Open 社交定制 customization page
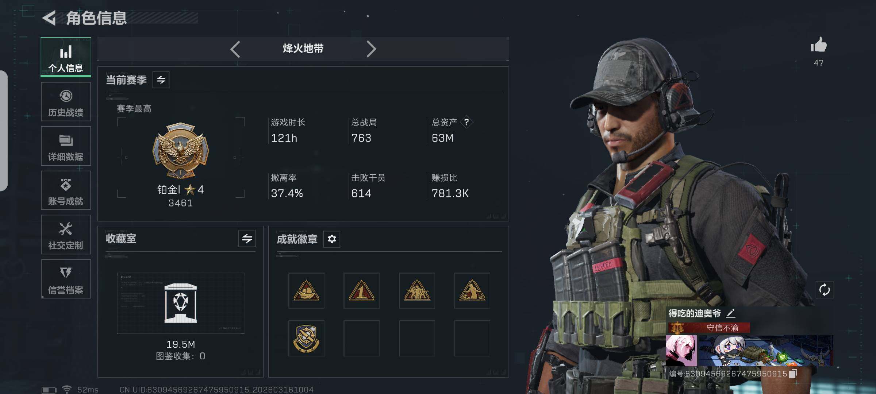 click(x=66, y=235)
